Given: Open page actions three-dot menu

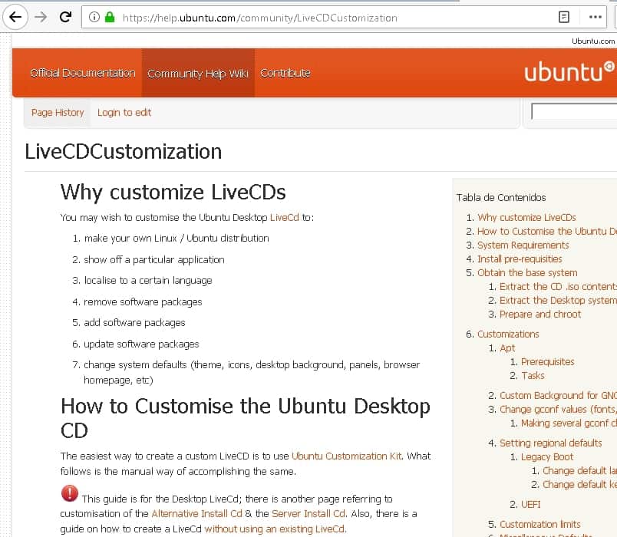Looking at the screenshot, I should 595,17.
